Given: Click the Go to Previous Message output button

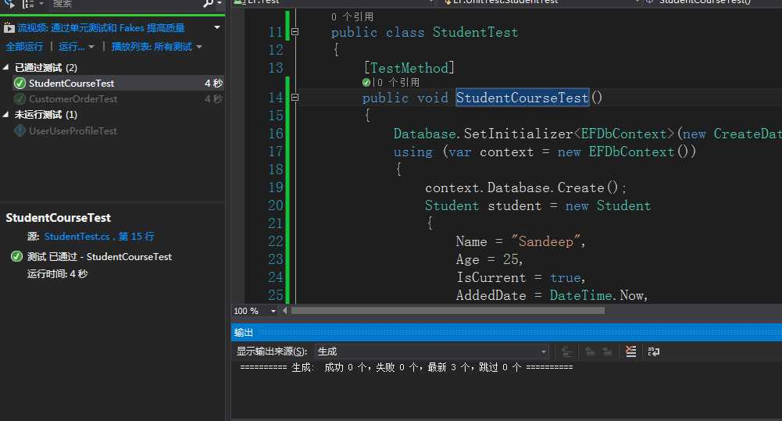Looking at the screenshot, I should [590, 351].
